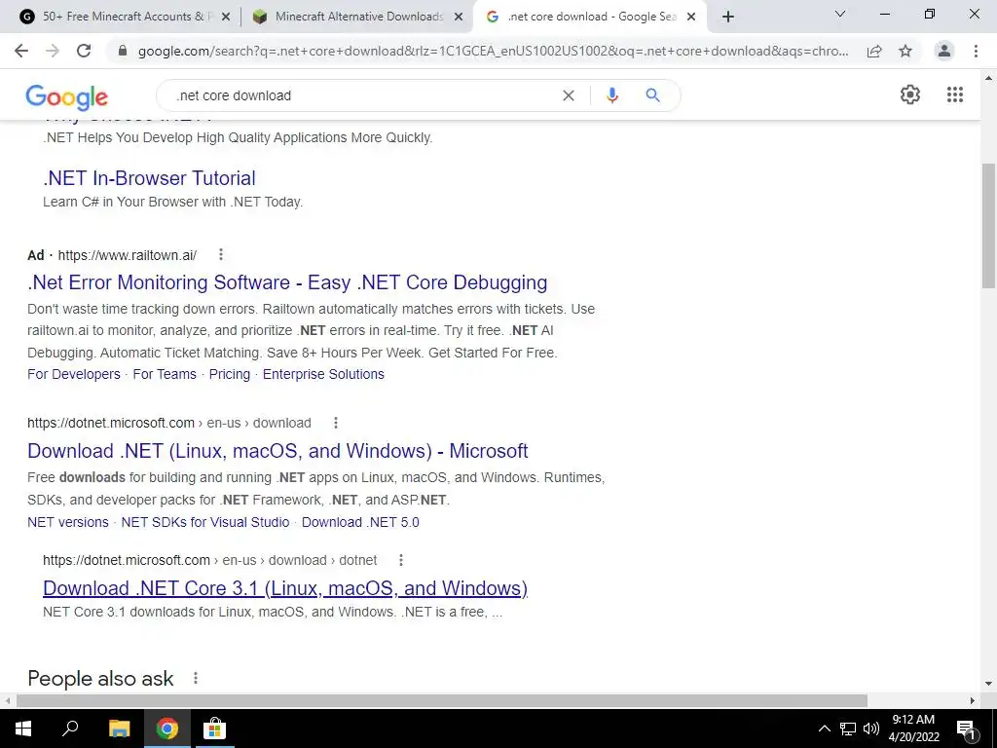Open the NET versions sitelink
Screen dimensions: 997x748
point(68,522)
